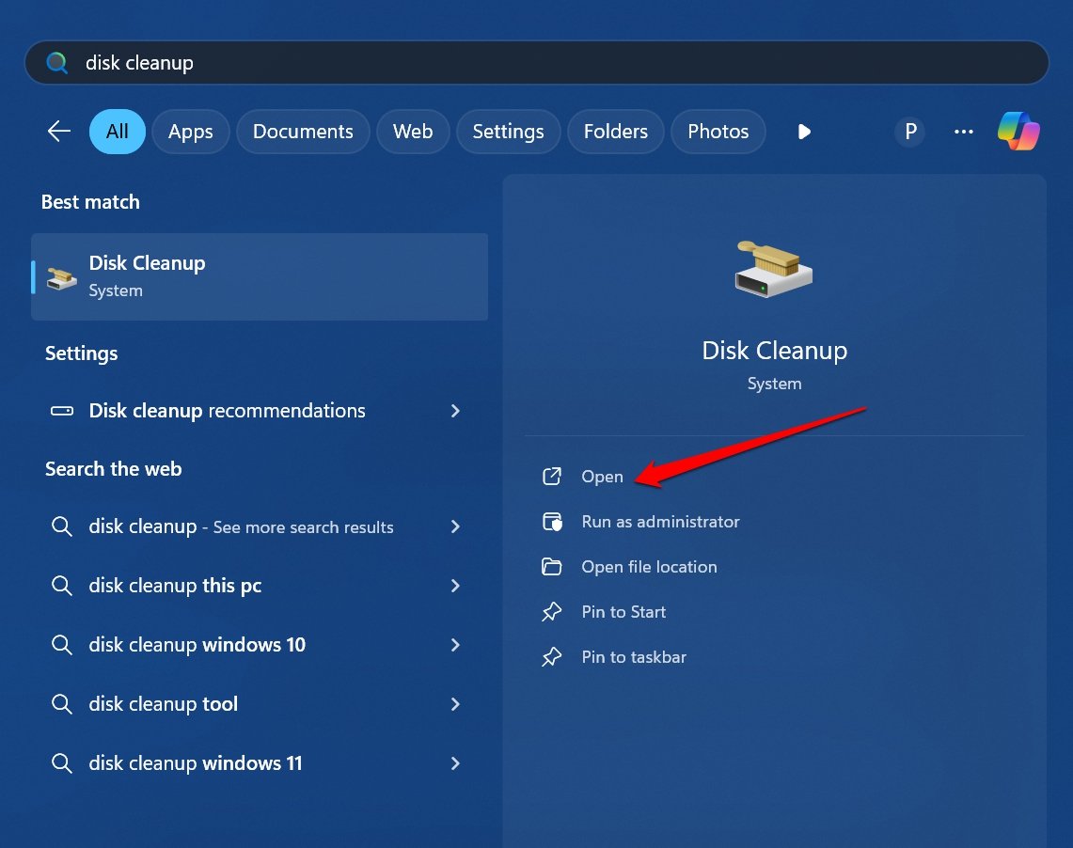The height and width of the screenshot is (848, 1073).
Task: Click the back arrow icon
Action: pos(59,131)
